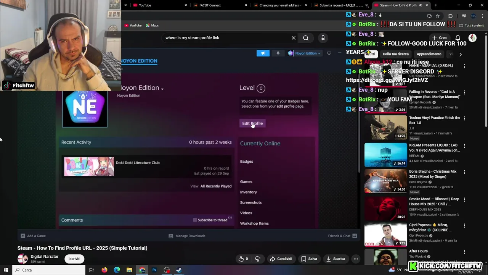Click Add a Game plus icon
The height and width of the screenshot is (275, 488).
[x=23, y=236]
